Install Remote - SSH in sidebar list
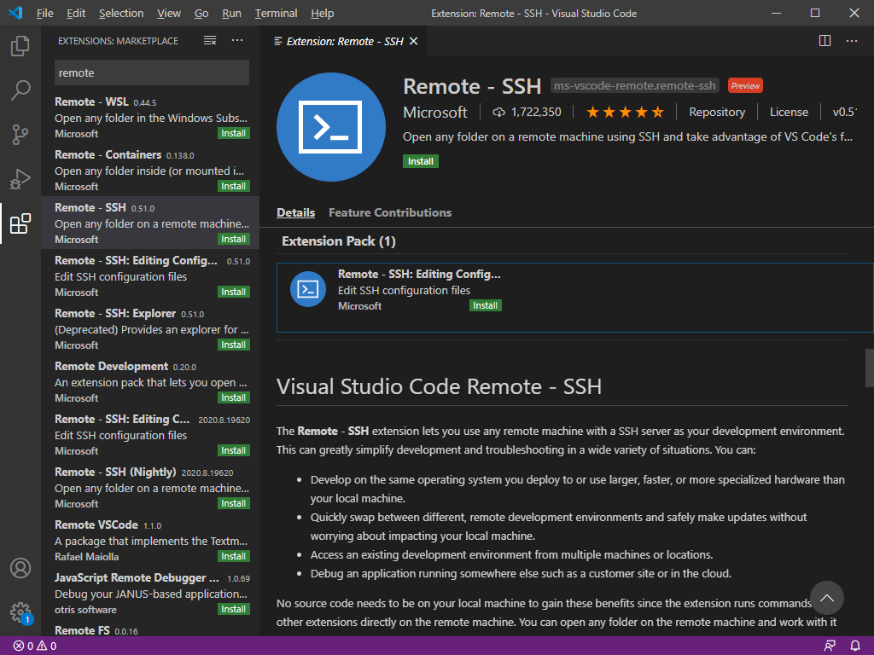This screenshot has height=655, width=874. click(234, 239)
